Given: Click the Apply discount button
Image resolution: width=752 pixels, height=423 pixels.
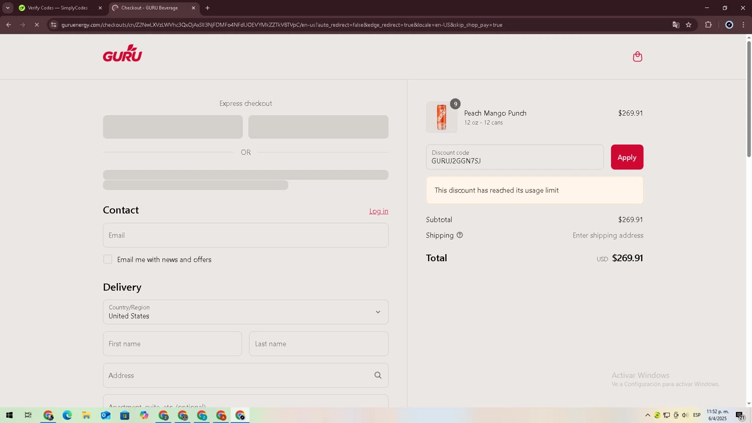Looking at the screenshot, I should [x=627, y=157].
